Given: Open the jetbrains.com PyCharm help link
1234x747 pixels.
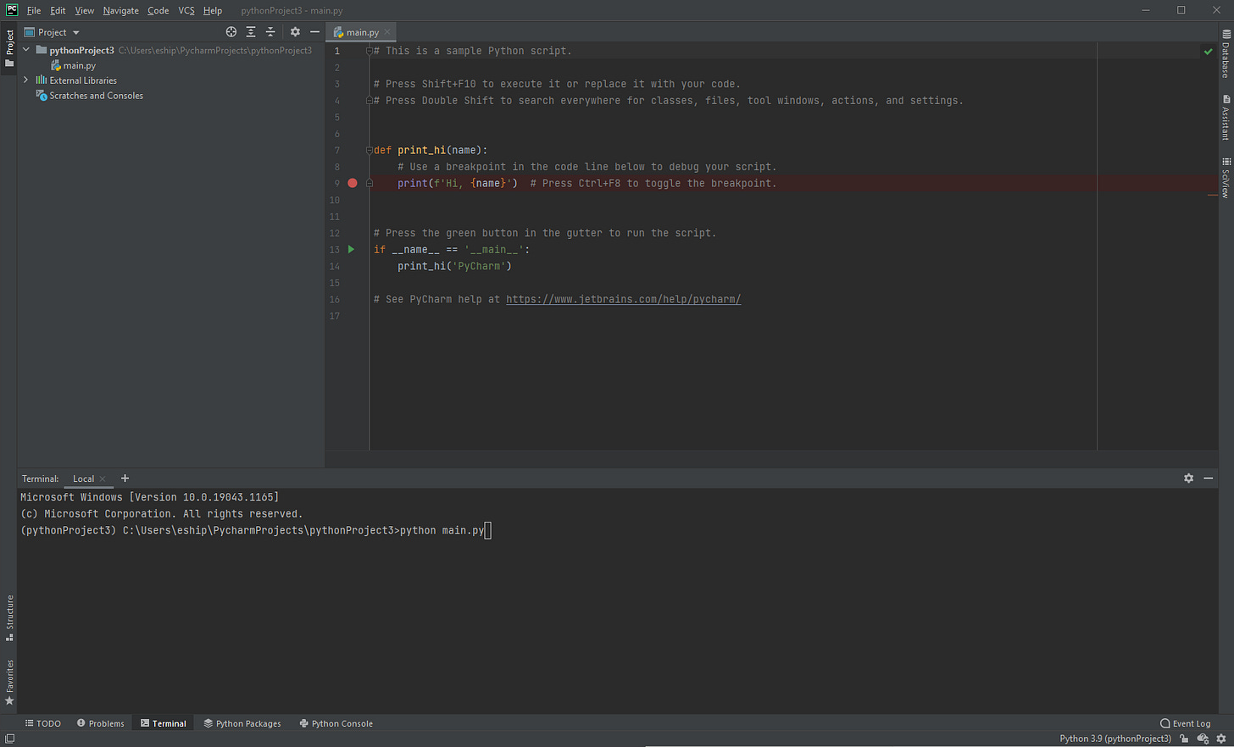Looking at the screenshot, I should coord(623,299).
